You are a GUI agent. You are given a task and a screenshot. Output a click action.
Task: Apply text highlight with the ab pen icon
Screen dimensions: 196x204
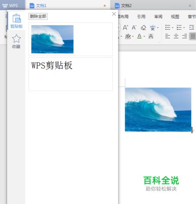(128, 36)
